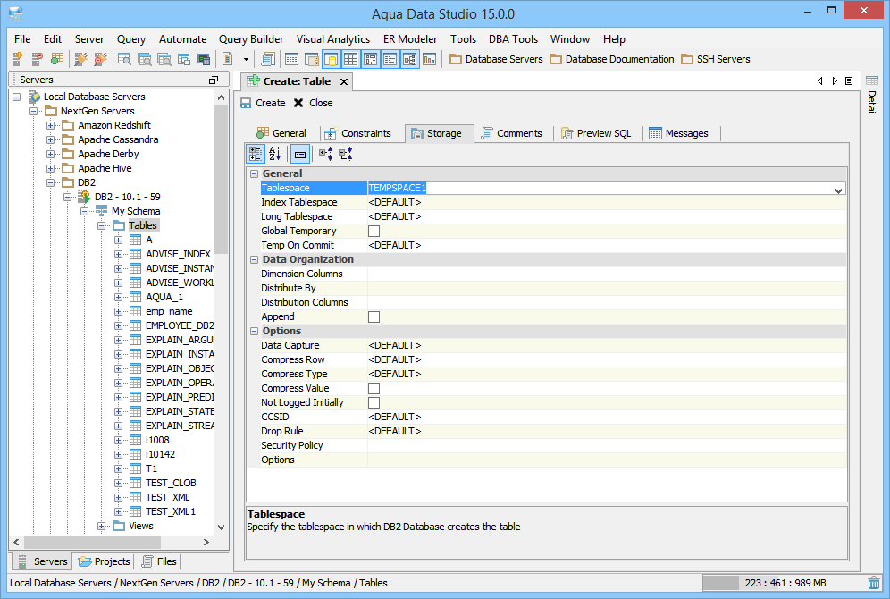Open the Query Builder menu
890x599 pixels.
point(251,39)
